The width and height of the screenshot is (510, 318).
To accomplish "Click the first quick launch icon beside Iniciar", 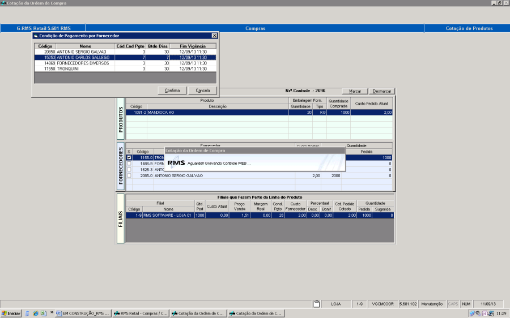I will [27, 313].
